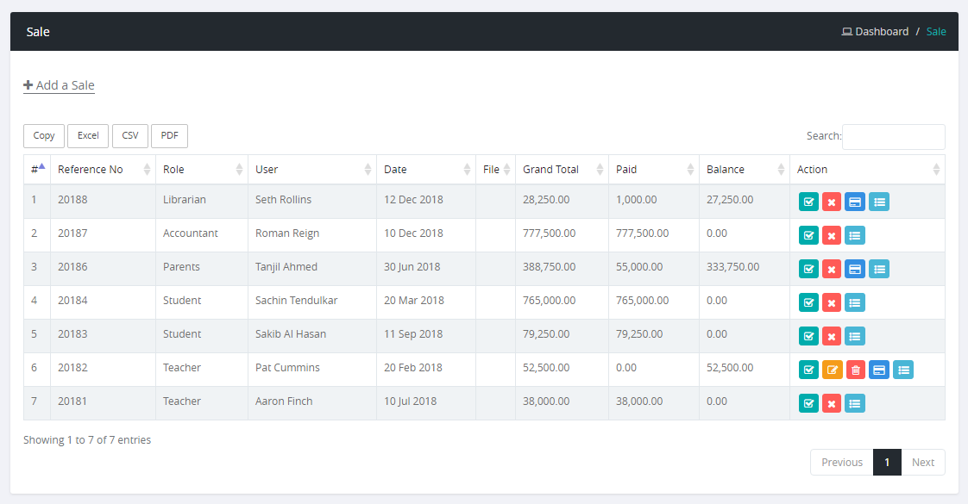Click the payment card icon for sale 20182

click(878, 370)
